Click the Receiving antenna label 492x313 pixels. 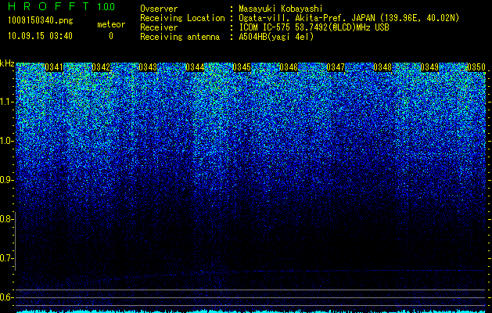click(x=180, y=37)
